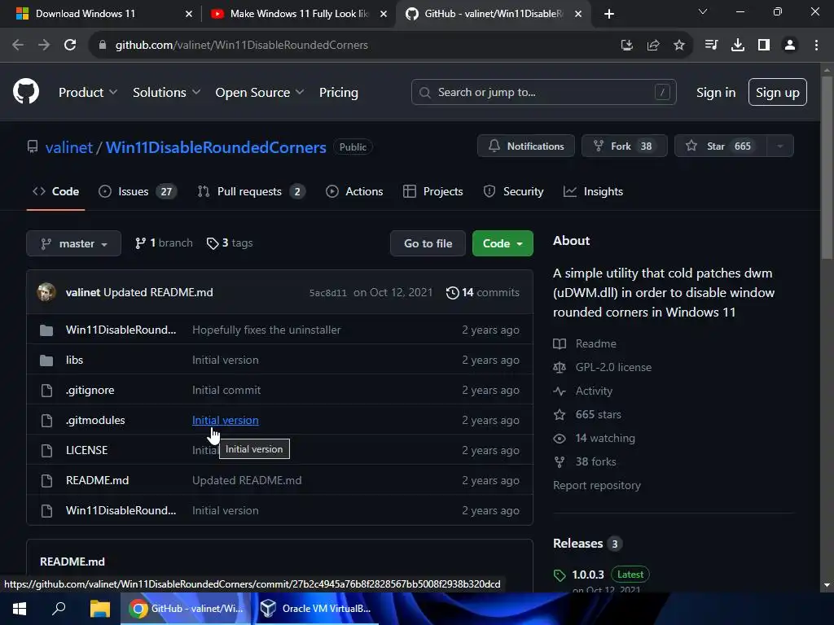View the 3 tags link
This screenshot has height=625, width=834.
tap(229, 243)
